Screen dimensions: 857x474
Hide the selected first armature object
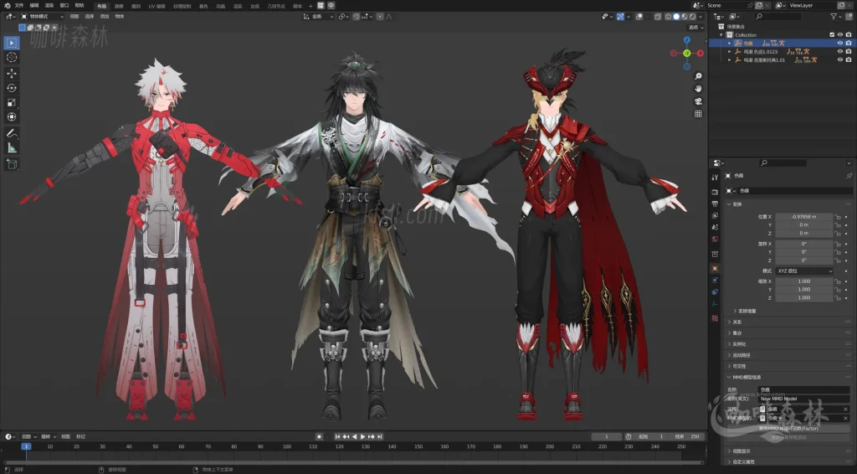(840, 43)
